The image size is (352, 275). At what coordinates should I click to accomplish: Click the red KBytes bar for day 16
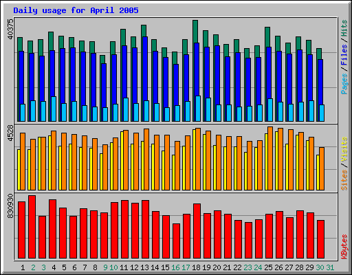tap(176, 241)
